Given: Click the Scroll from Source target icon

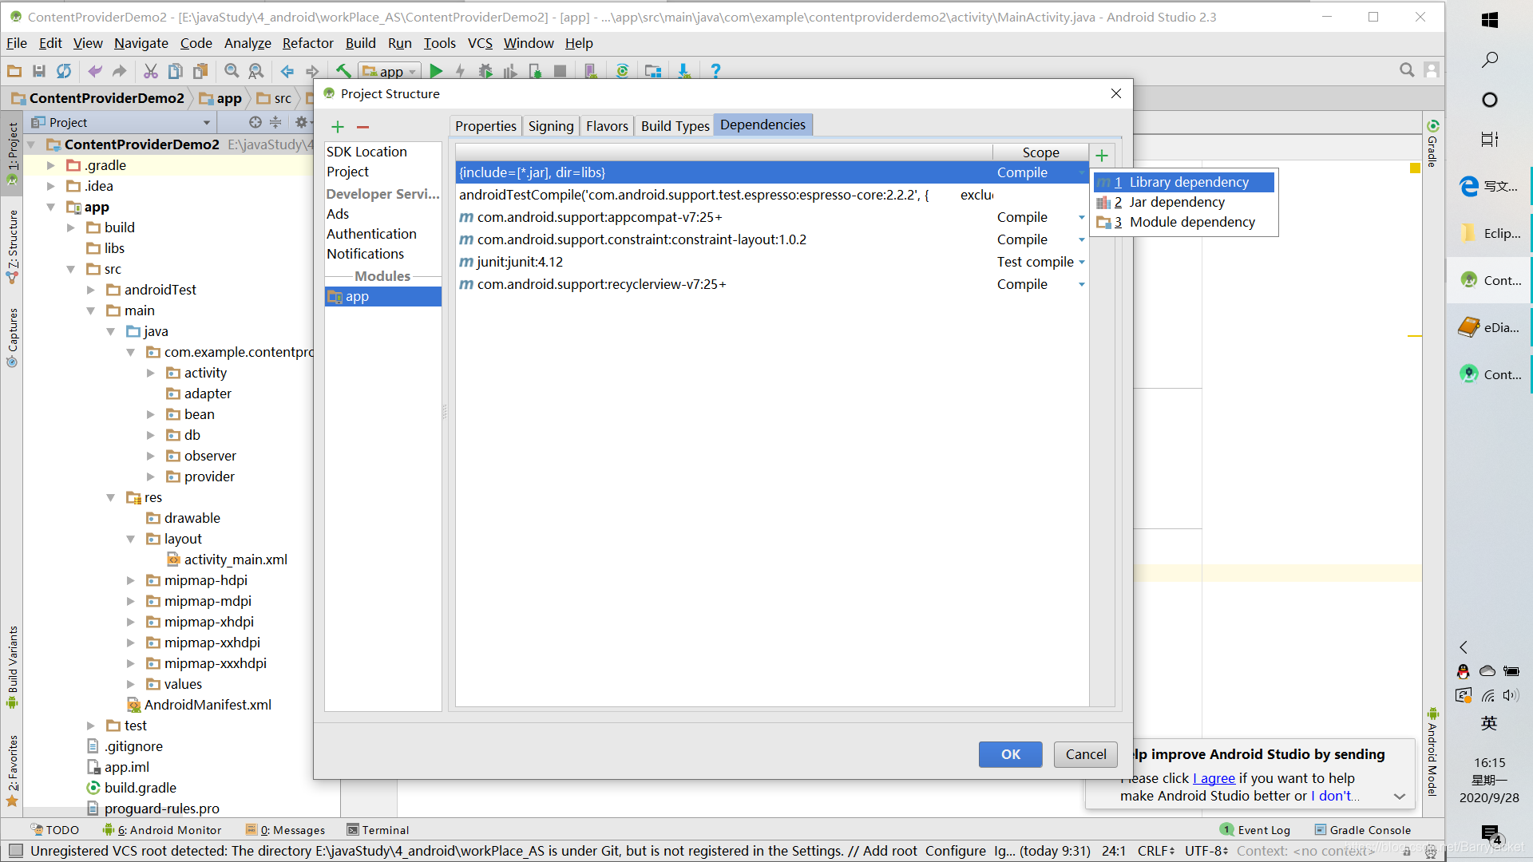Looking at the screenshot, I should click(x=255, y=122).
